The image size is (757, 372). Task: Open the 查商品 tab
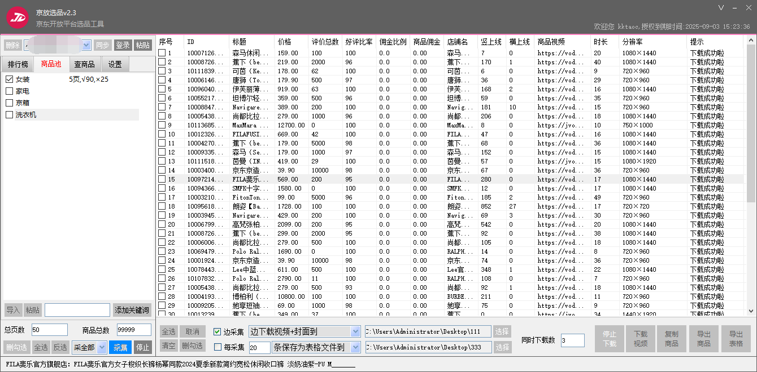pyautogui.click(x=84, y=64)
